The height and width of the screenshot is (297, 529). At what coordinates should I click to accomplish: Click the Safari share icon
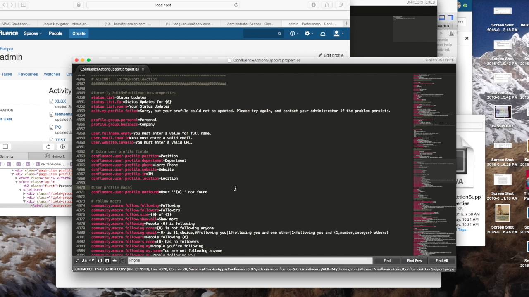click(327, 5)
